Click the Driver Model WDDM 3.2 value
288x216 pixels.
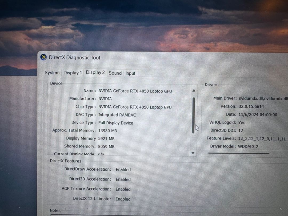tap(248, 147)
